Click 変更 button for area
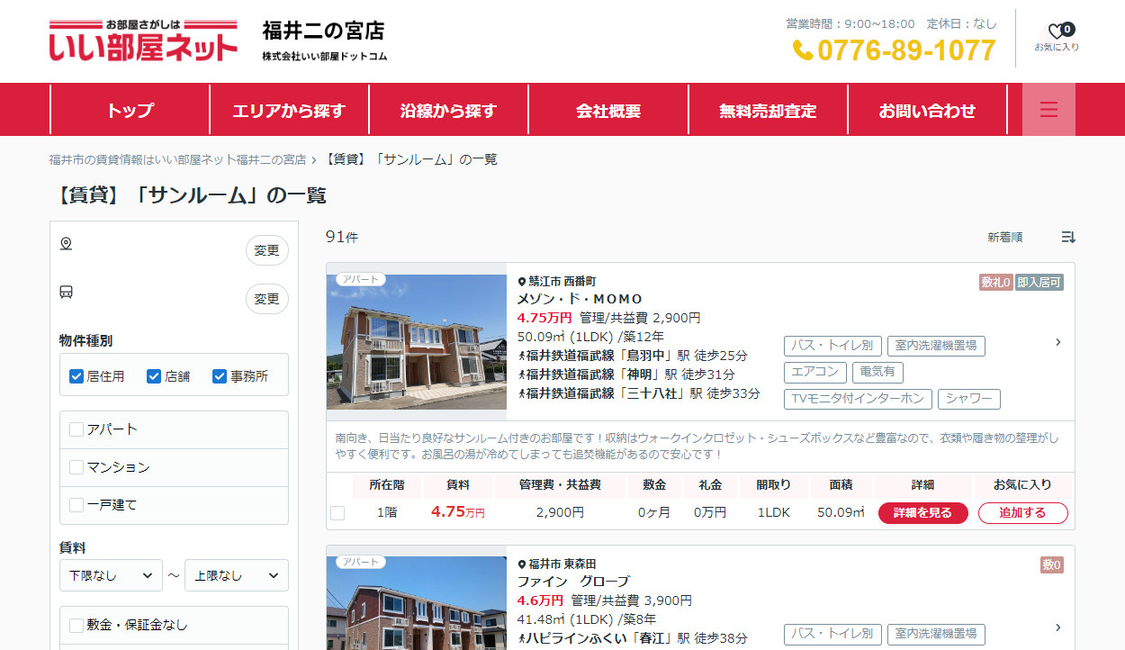This screenshot has width=1125, height=650. 267,251
